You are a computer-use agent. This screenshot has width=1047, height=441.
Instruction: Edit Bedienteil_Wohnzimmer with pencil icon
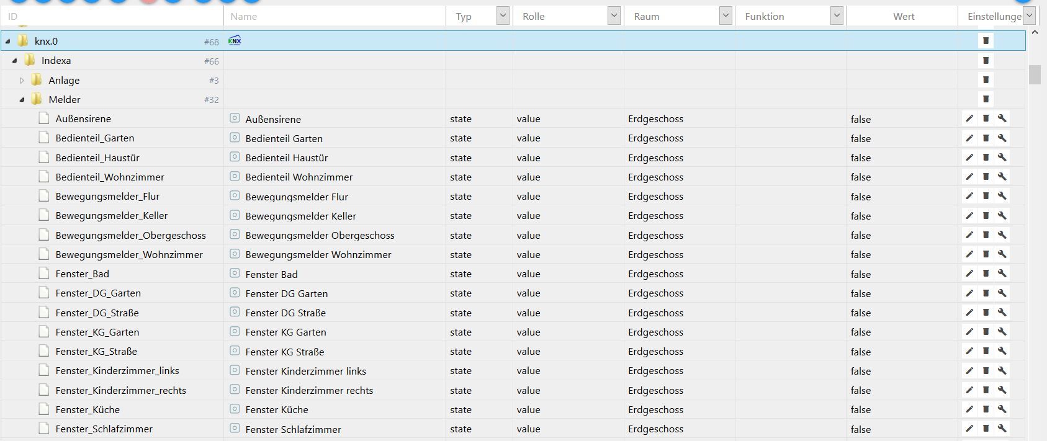click(969, 177)
